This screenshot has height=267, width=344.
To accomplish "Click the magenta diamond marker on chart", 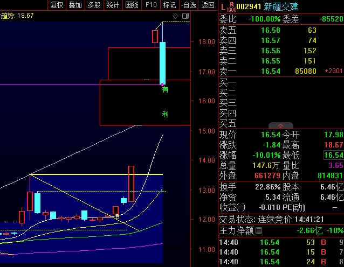I will click(162, 85).
